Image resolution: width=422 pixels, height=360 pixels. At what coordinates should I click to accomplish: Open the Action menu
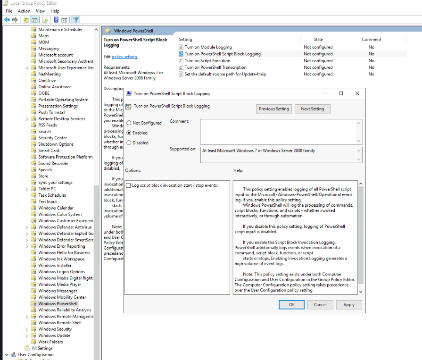[24, 11]
